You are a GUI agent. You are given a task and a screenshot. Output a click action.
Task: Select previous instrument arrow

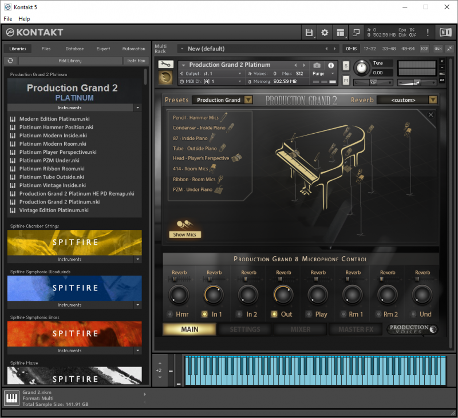coord(295,65)
